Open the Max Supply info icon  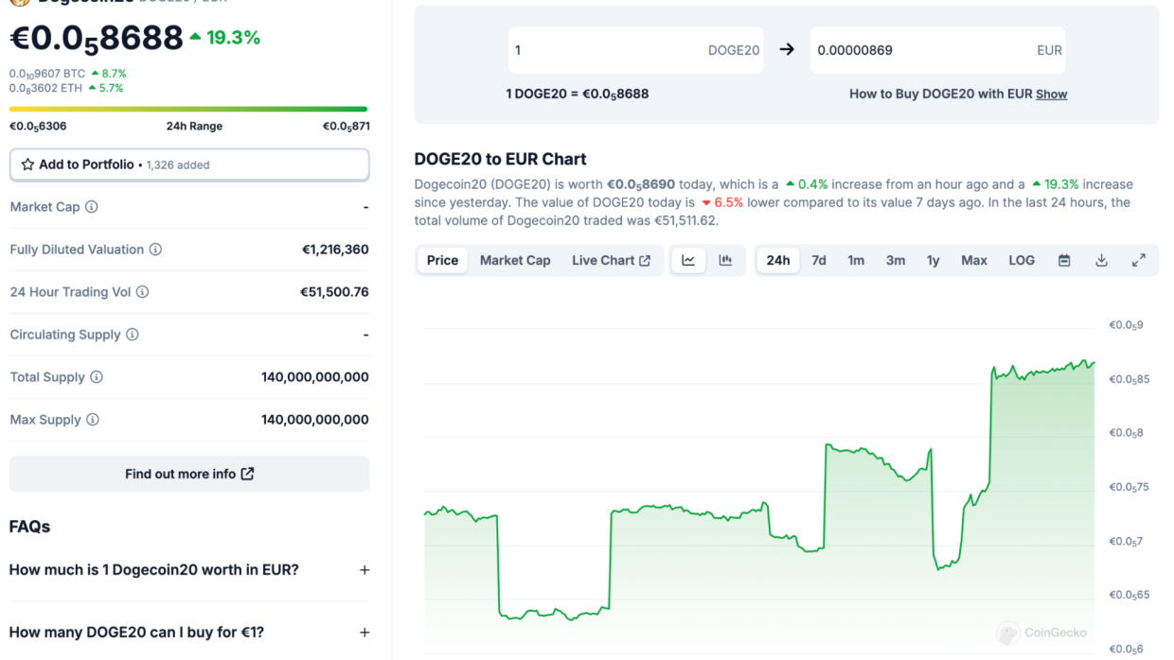tap(93, 420)
